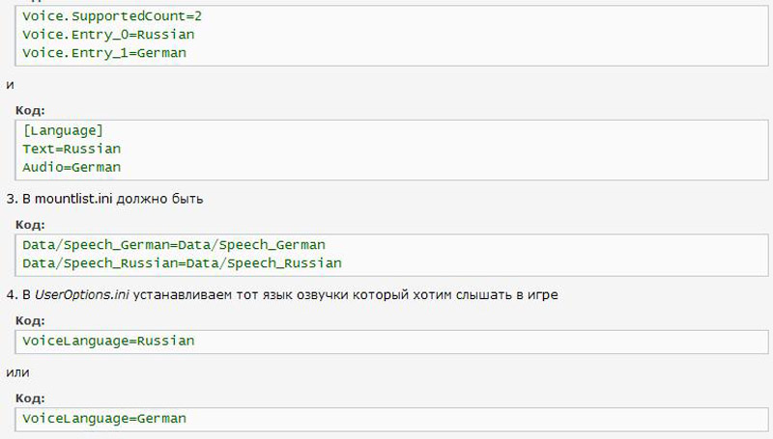The height and width of the screenshot is (439, 773).
Task: Click the Код label above VoiceLanguage=German
Action: (30, 398)
